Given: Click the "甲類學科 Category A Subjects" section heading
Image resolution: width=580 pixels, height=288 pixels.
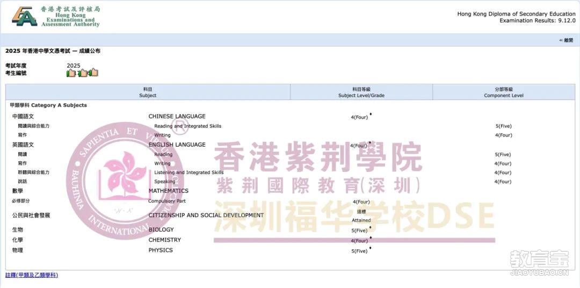Looking at the screenshot, I should [x=48, y=105].
